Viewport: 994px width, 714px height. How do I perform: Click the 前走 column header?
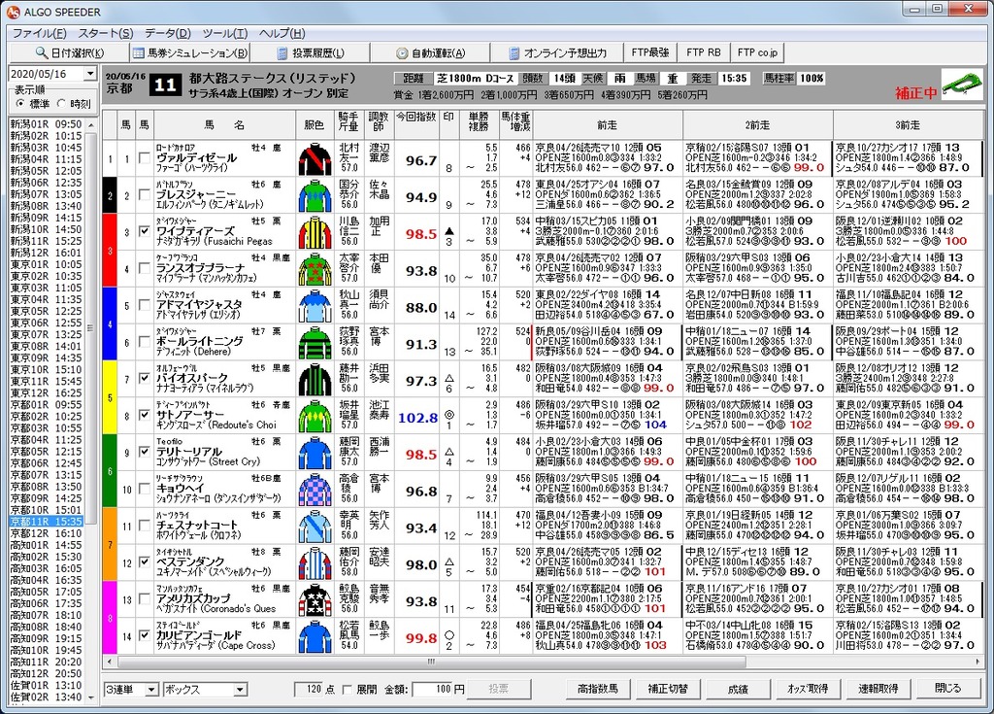click(x=608, y=125)
